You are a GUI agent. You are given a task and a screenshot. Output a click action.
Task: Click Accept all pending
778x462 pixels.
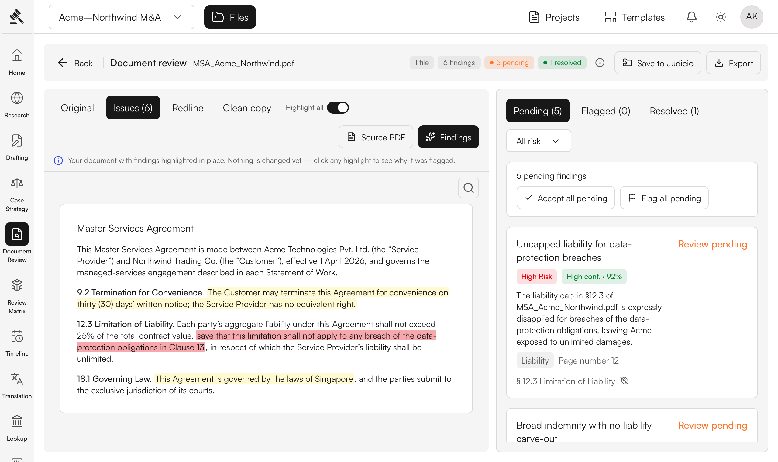566,198
